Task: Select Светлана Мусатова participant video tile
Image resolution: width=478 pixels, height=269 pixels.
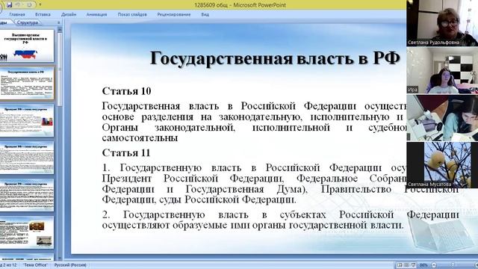Action: click(442, 164)
